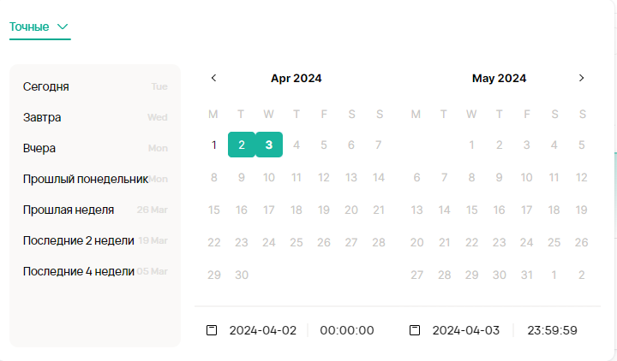Choose the Прошлая неделя preset
The width and height of the screenshot is (617, 361).
coord(69,210)
